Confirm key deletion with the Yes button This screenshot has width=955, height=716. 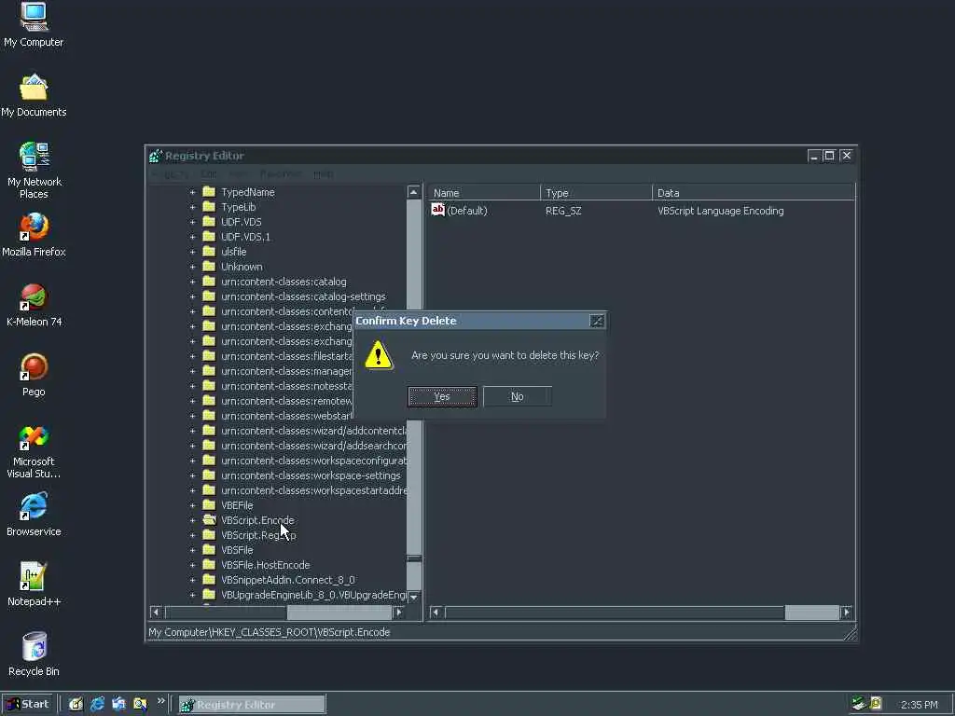442,396
